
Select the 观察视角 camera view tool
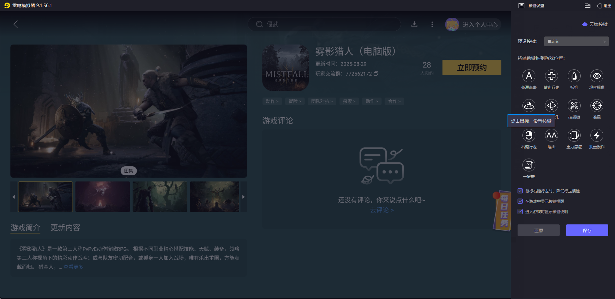coord(597,77)
